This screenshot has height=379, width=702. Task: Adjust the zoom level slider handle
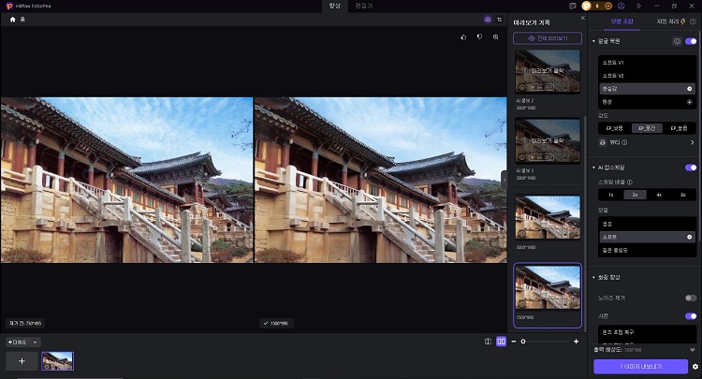pyautogui.click(x=523, y=342)
